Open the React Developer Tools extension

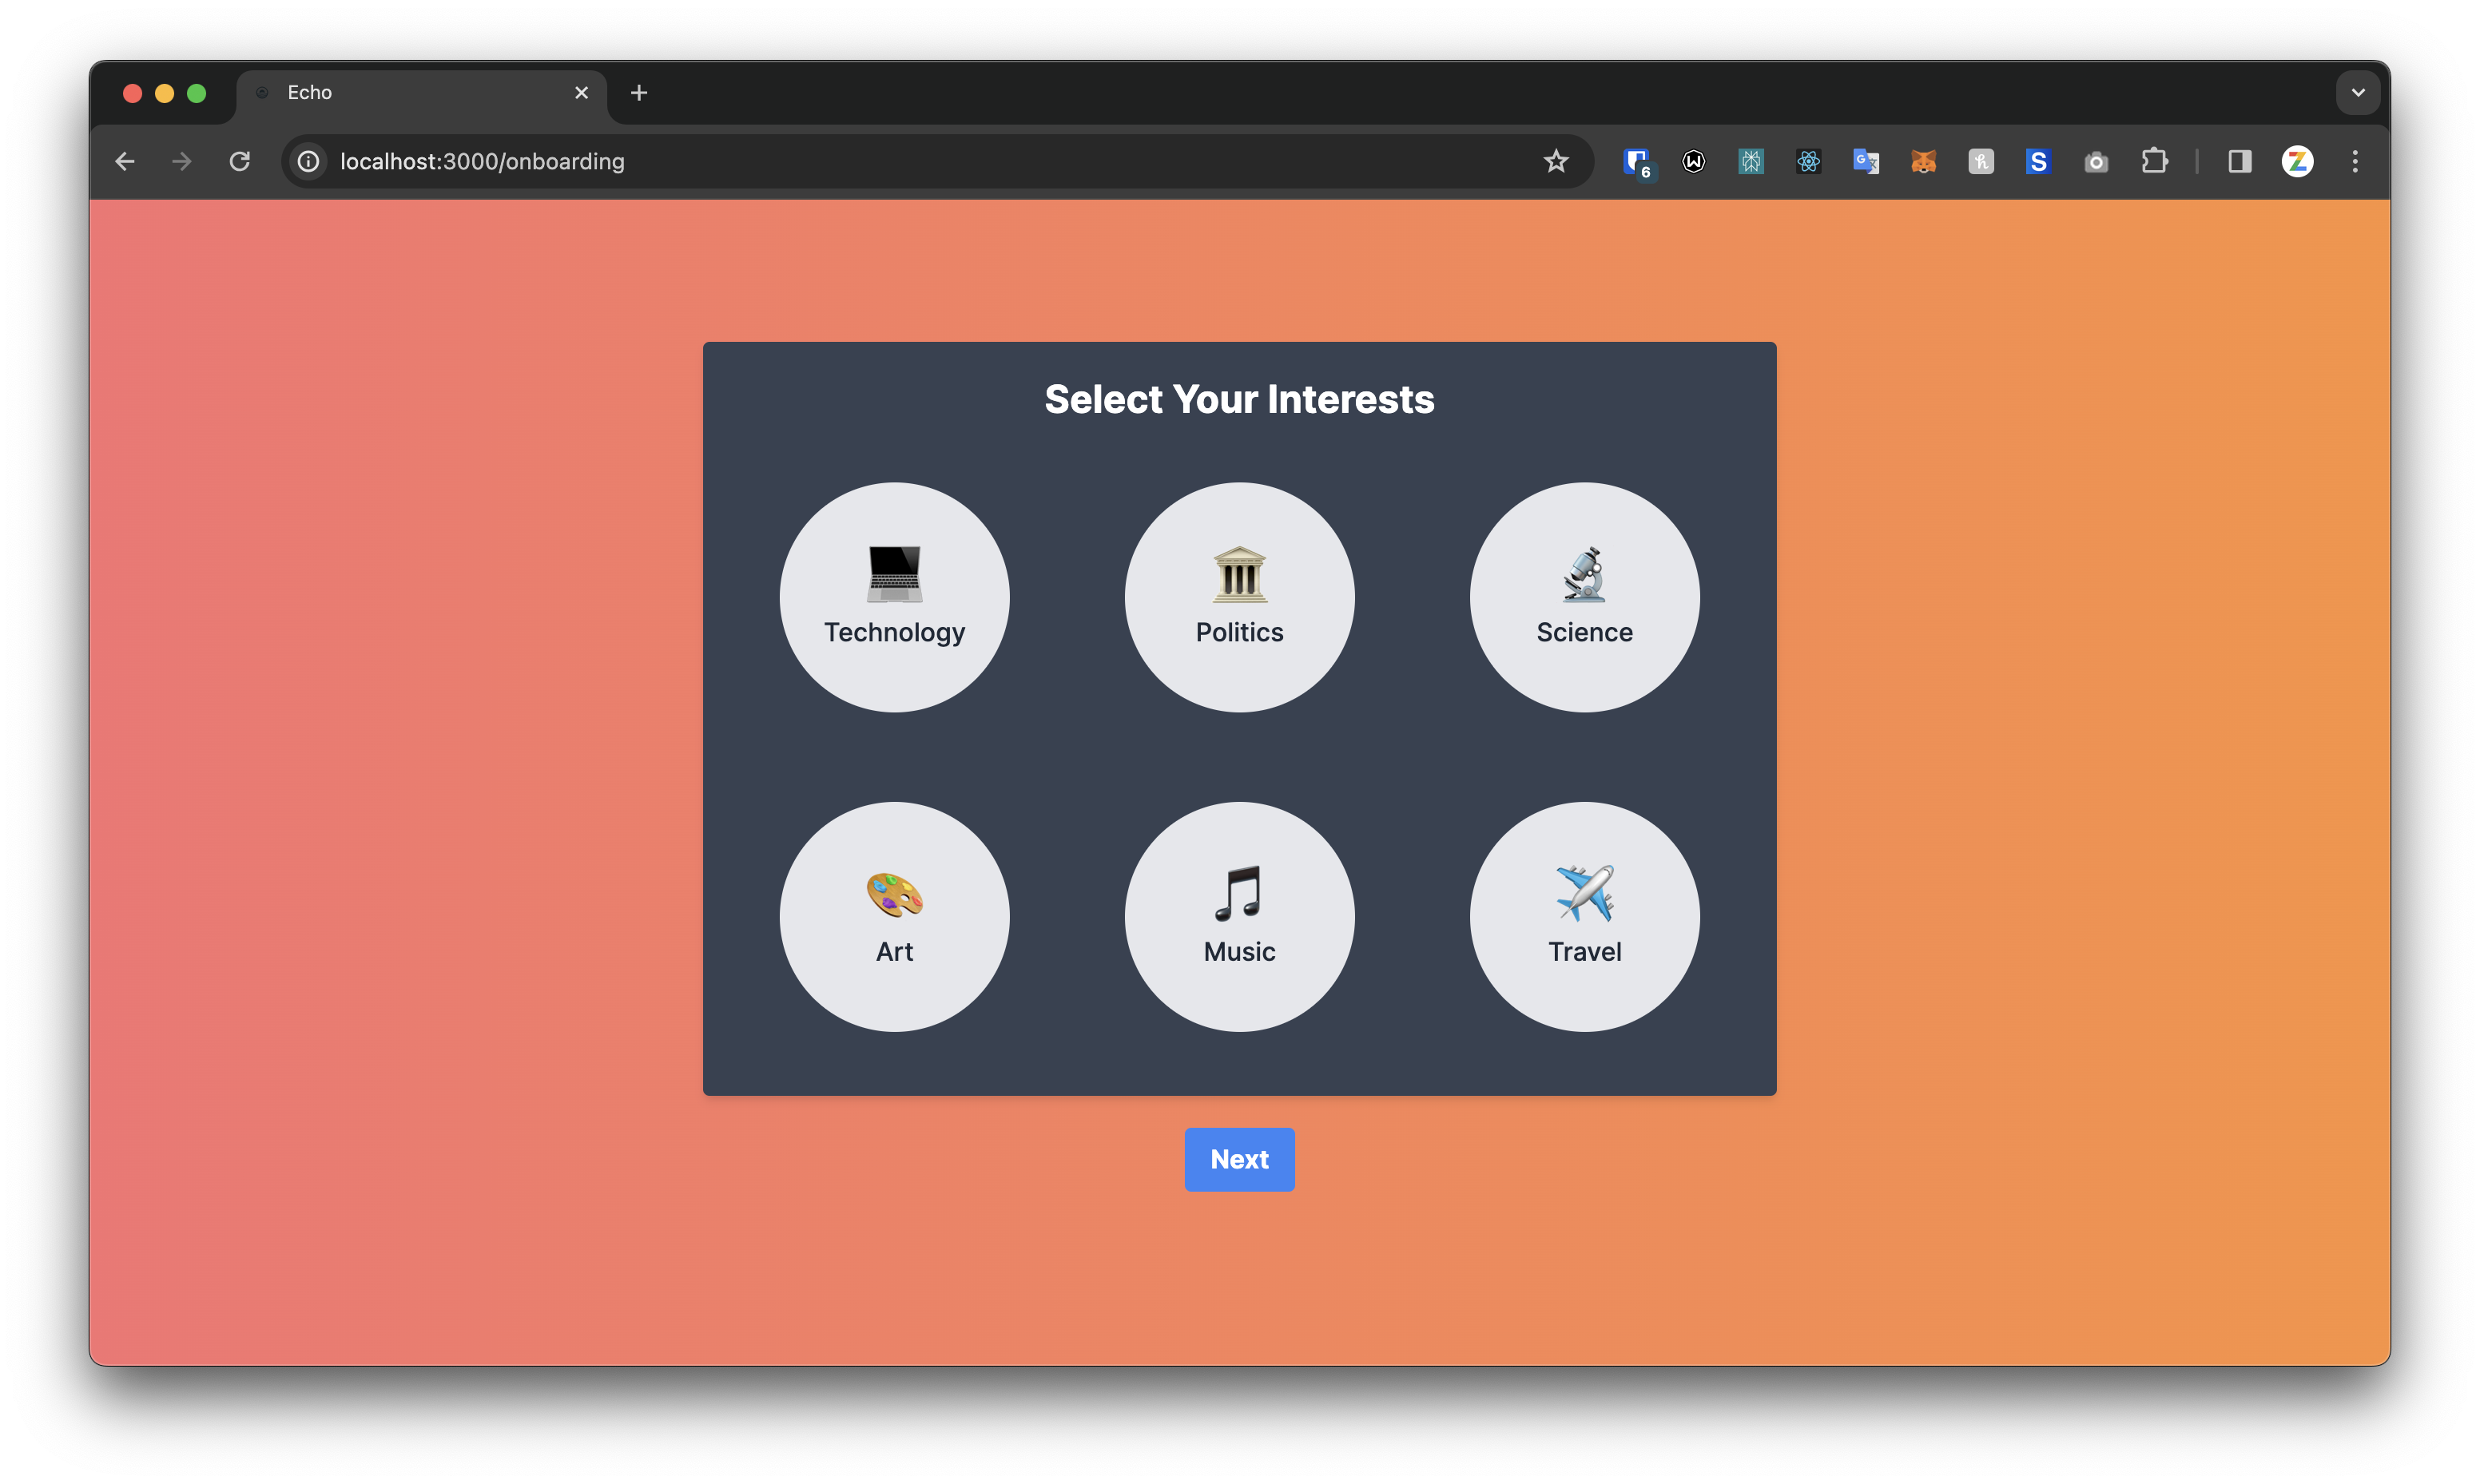1808,161
